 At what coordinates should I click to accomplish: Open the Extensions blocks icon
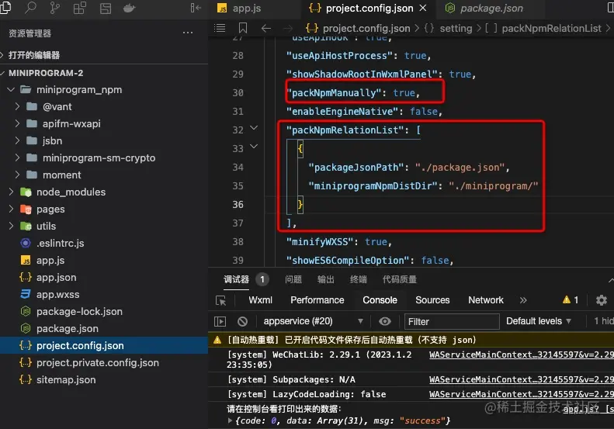[79, 8]
